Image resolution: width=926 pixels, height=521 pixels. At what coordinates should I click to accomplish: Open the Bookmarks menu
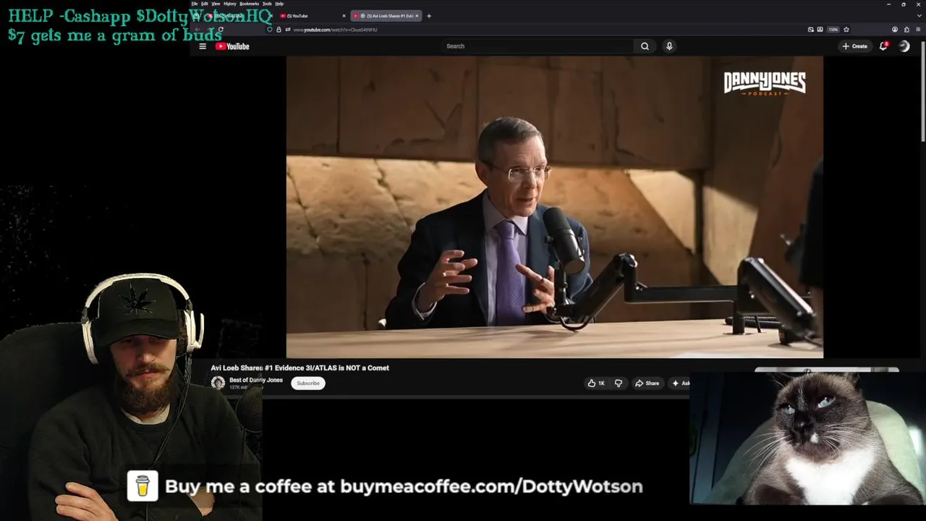[249, 4]
